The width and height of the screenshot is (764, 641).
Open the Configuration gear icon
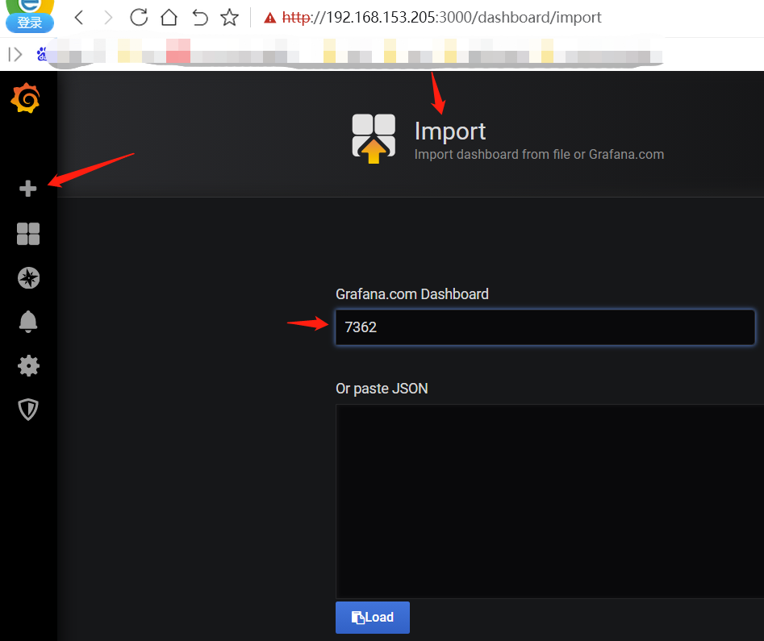[x=28, y=365]
